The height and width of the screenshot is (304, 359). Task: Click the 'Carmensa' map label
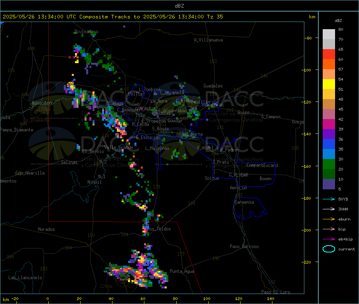(x=244, y=202)
